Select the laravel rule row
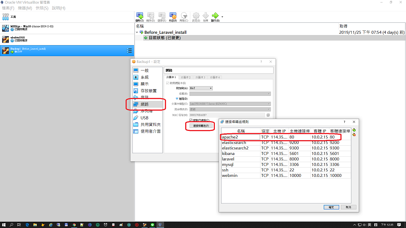Screen dimensions: 406x228 tap(286, 159)
